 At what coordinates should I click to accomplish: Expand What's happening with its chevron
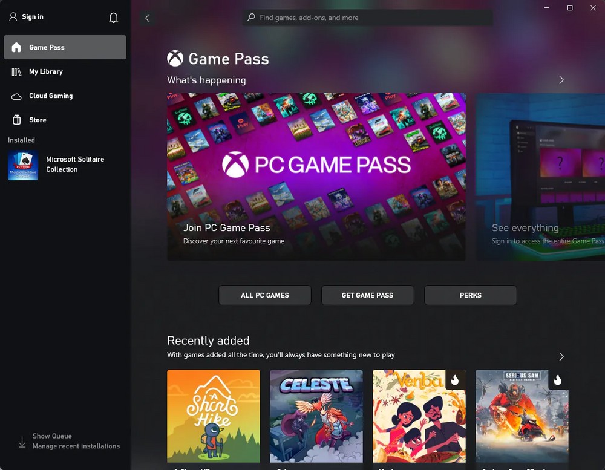point(561,80)
